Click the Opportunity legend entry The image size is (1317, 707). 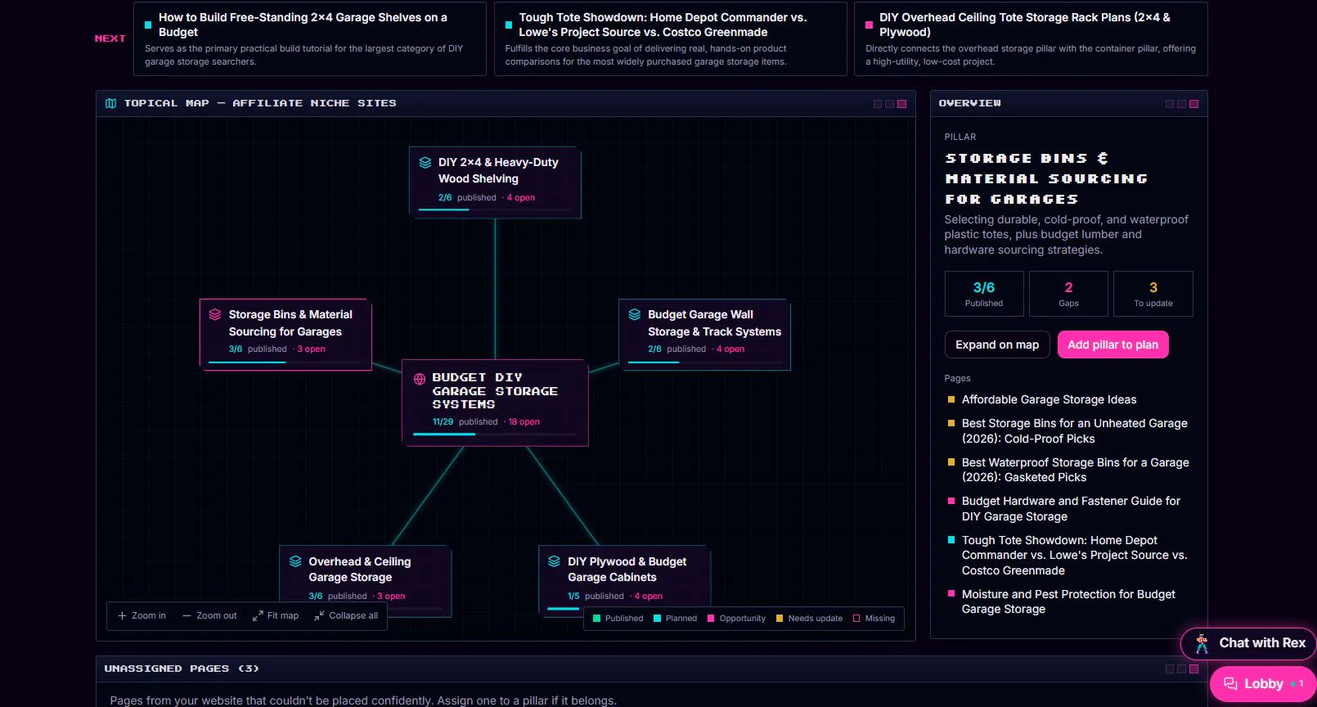[x=736, y=619]
